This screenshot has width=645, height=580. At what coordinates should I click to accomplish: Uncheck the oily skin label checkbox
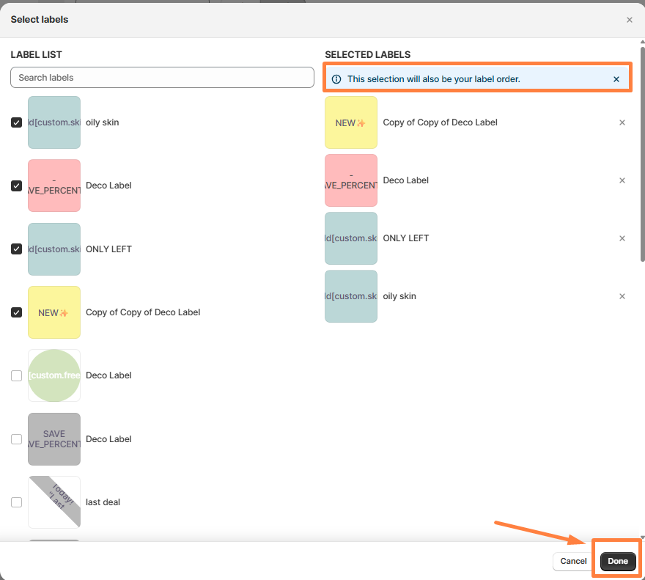(16, 122)
